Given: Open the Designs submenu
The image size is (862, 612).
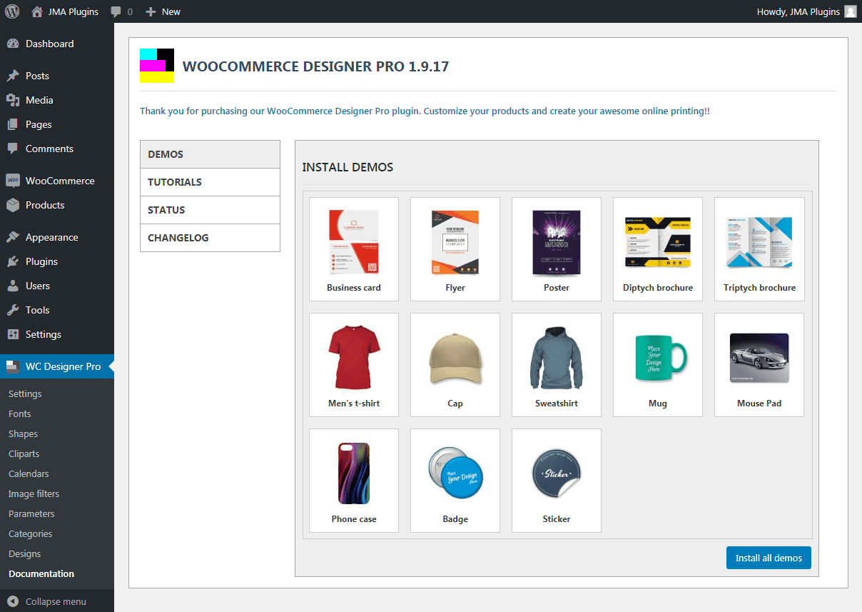Looking at the screenshot, I should point(24,553).
